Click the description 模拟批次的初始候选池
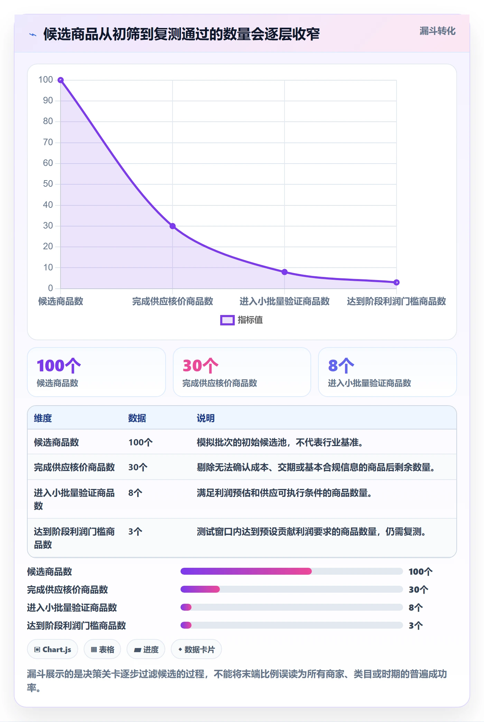 [x=280, y=442]
